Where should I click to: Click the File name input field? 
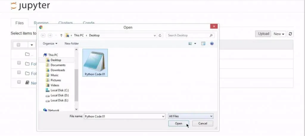point(124,116)
